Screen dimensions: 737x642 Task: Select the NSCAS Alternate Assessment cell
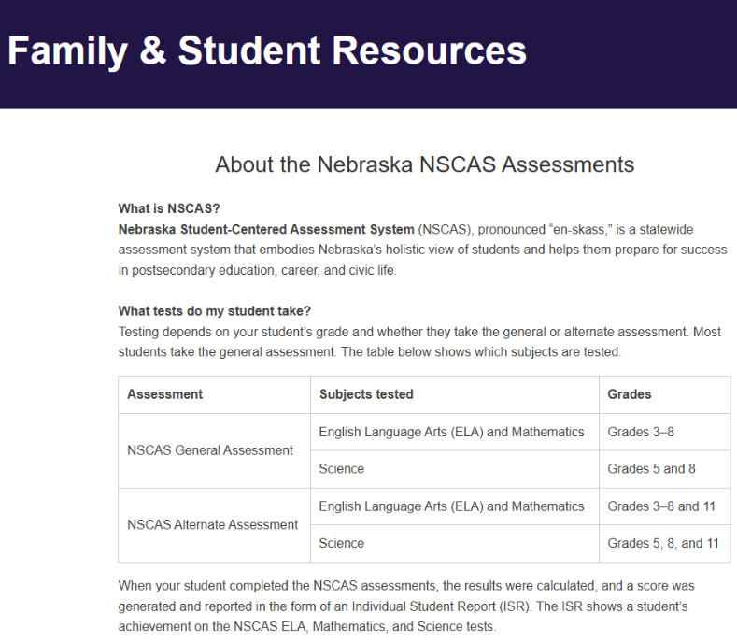(x=214, y=525)
